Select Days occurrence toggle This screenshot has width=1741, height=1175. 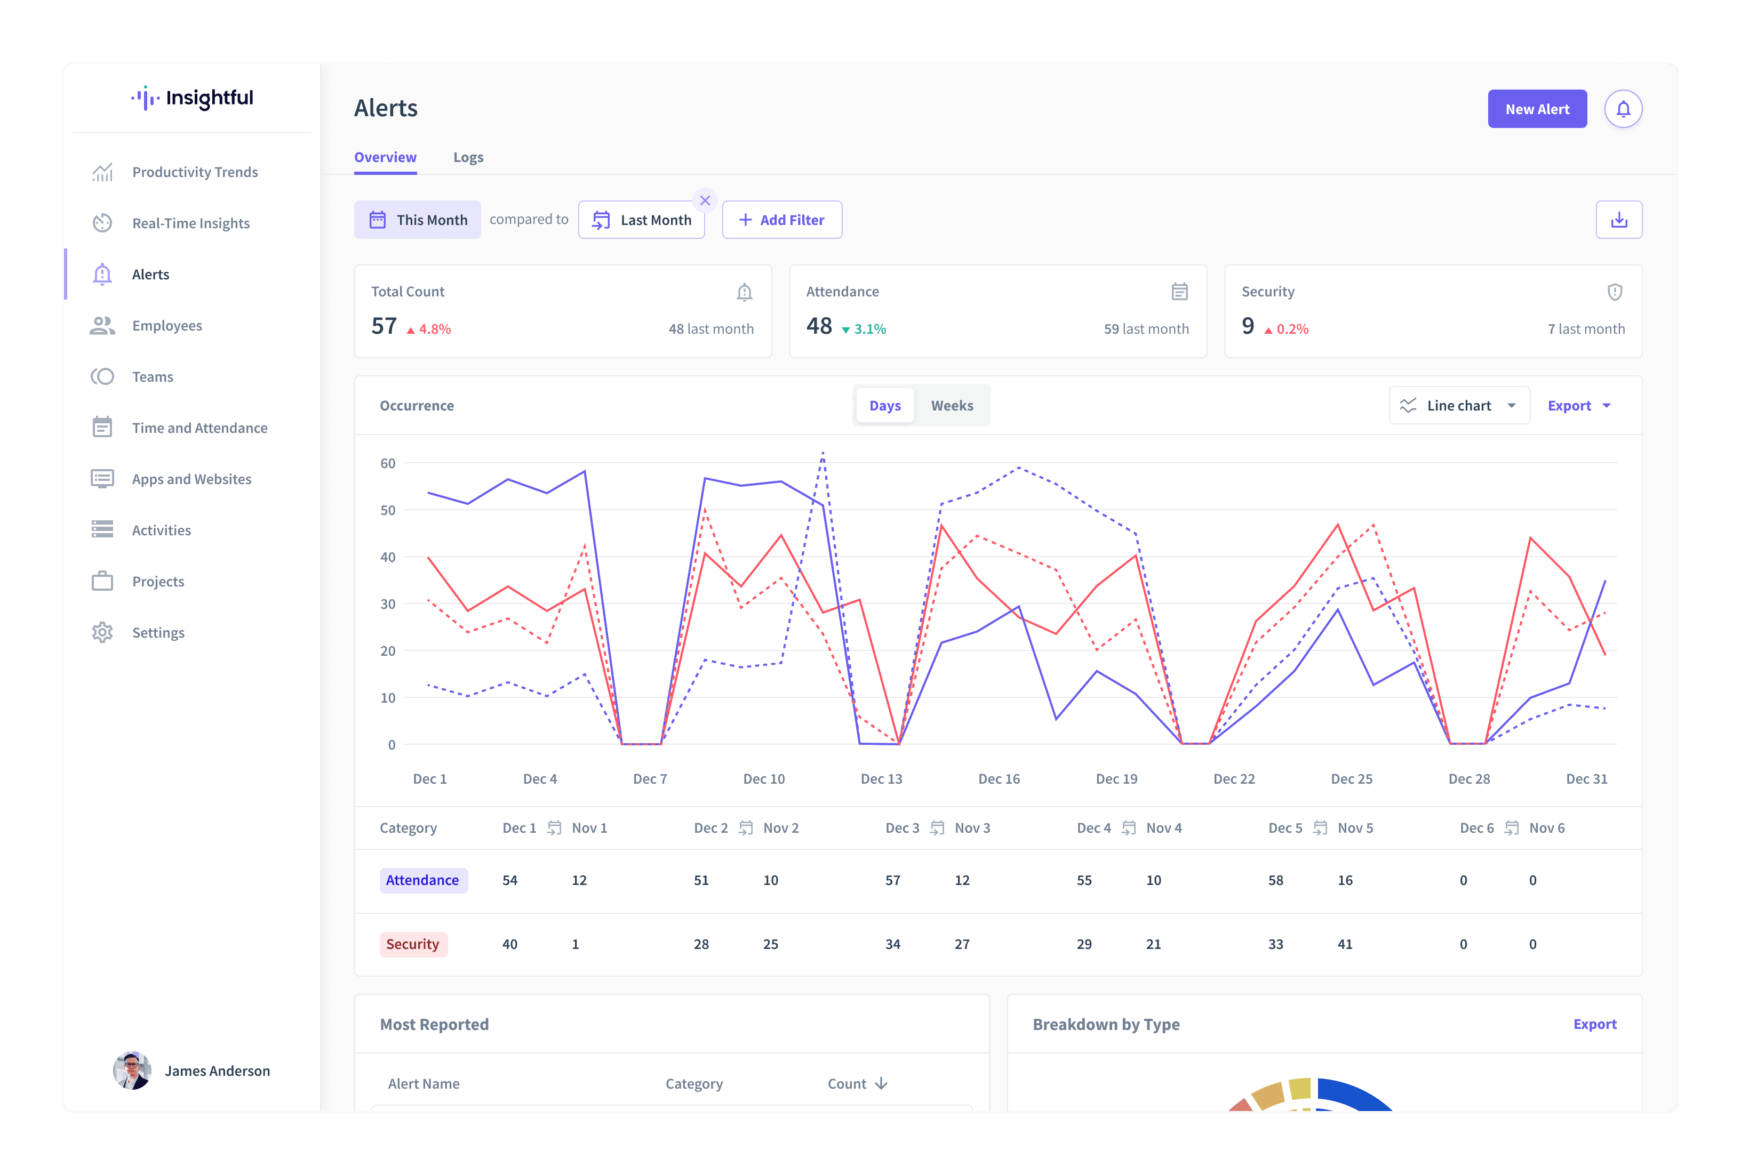(885, 406)
